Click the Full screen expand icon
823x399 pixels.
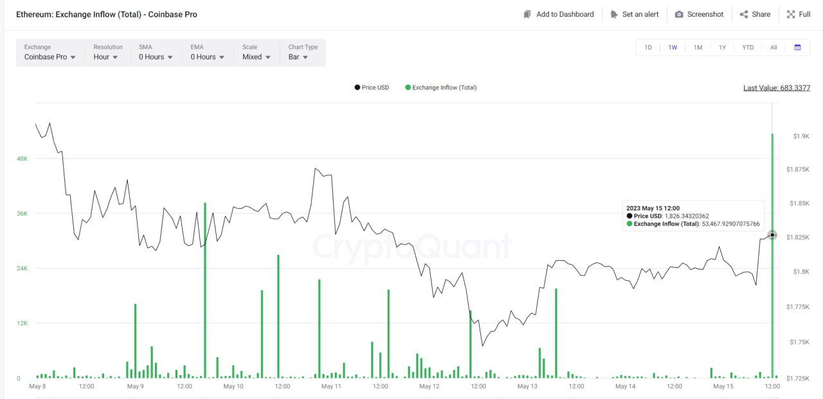tap(790, 14)
